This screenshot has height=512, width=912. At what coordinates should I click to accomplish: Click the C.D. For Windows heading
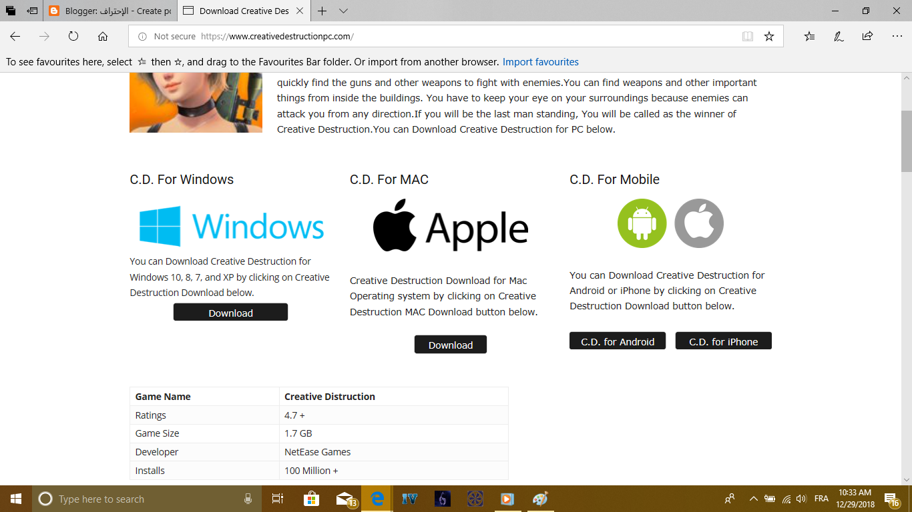[182, 179]
